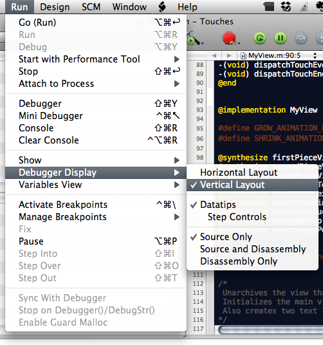Open the Run menu

coord(19,7)
